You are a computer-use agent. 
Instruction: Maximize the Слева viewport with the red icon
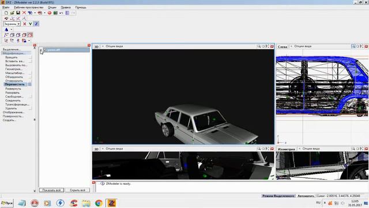click(366, 46)
